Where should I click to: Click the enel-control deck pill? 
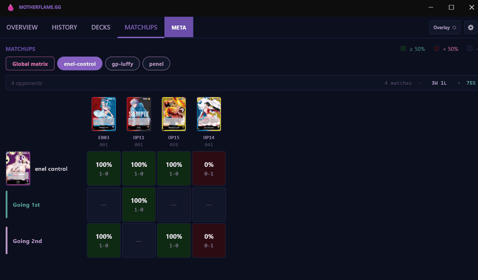tap(80, 64)
